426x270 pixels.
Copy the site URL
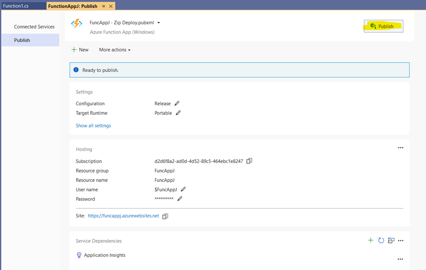coord(165,216)
